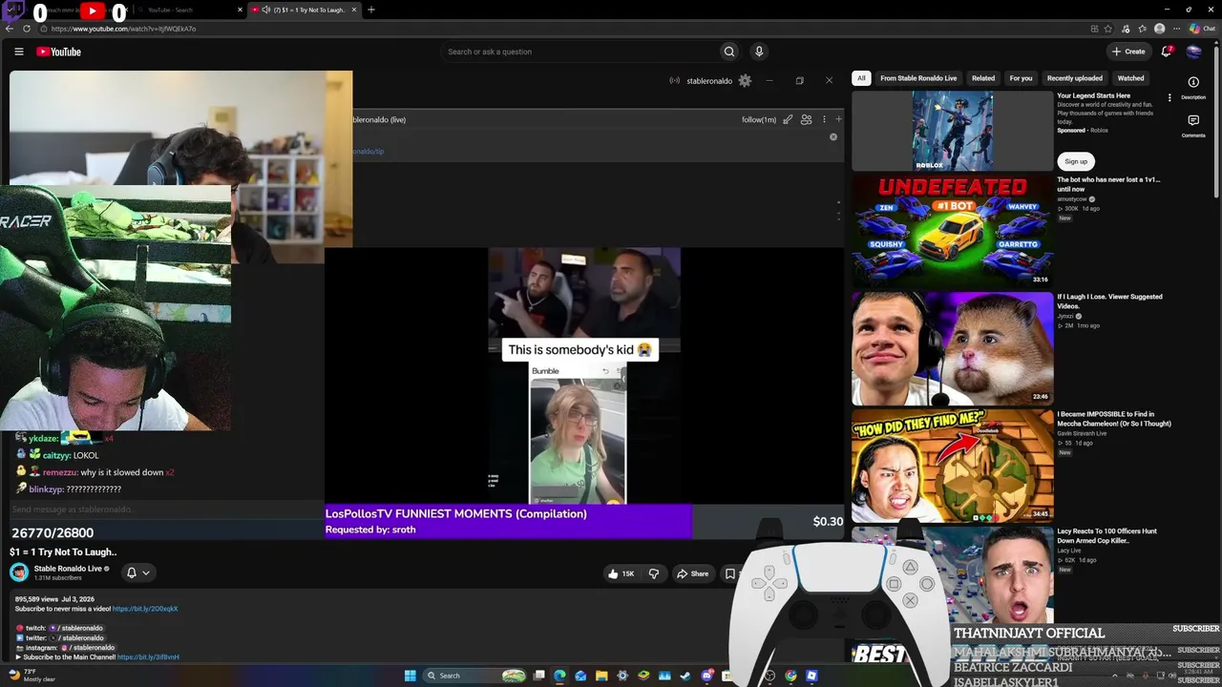Open the browser profile icon
The width and height of the screenshot is (1222, 687).
tap(1160, 29)
